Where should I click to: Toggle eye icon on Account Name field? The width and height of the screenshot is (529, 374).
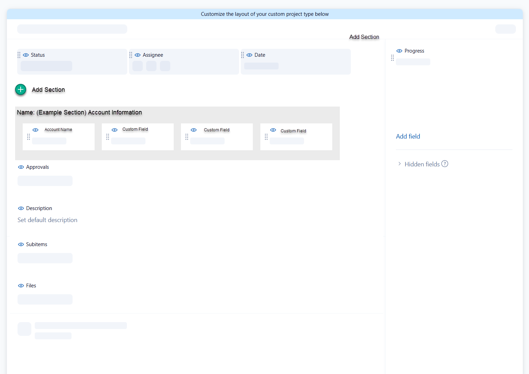click(x=35, y=130)
